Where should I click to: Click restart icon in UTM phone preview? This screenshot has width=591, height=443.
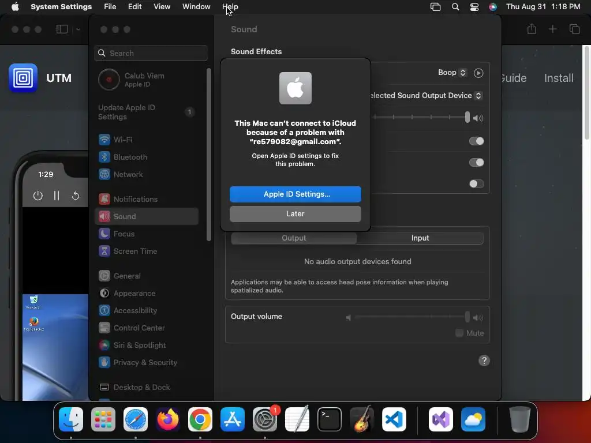point(76,196)
